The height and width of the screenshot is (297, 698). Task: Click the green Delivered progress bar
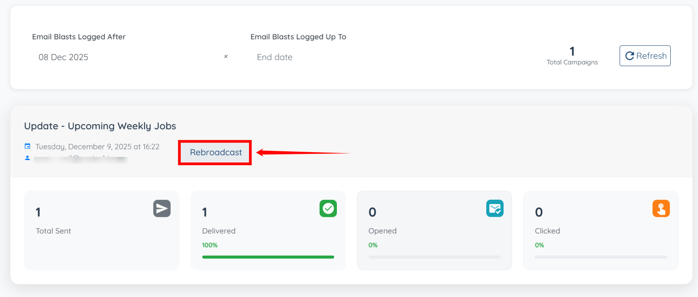pos(268,257)
